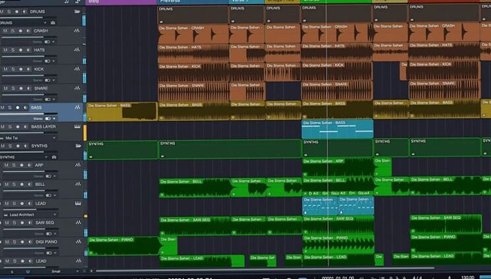Mute the BASS track
Image resolution: width=491 pixels, height=279 pixels.
point(3,108)
